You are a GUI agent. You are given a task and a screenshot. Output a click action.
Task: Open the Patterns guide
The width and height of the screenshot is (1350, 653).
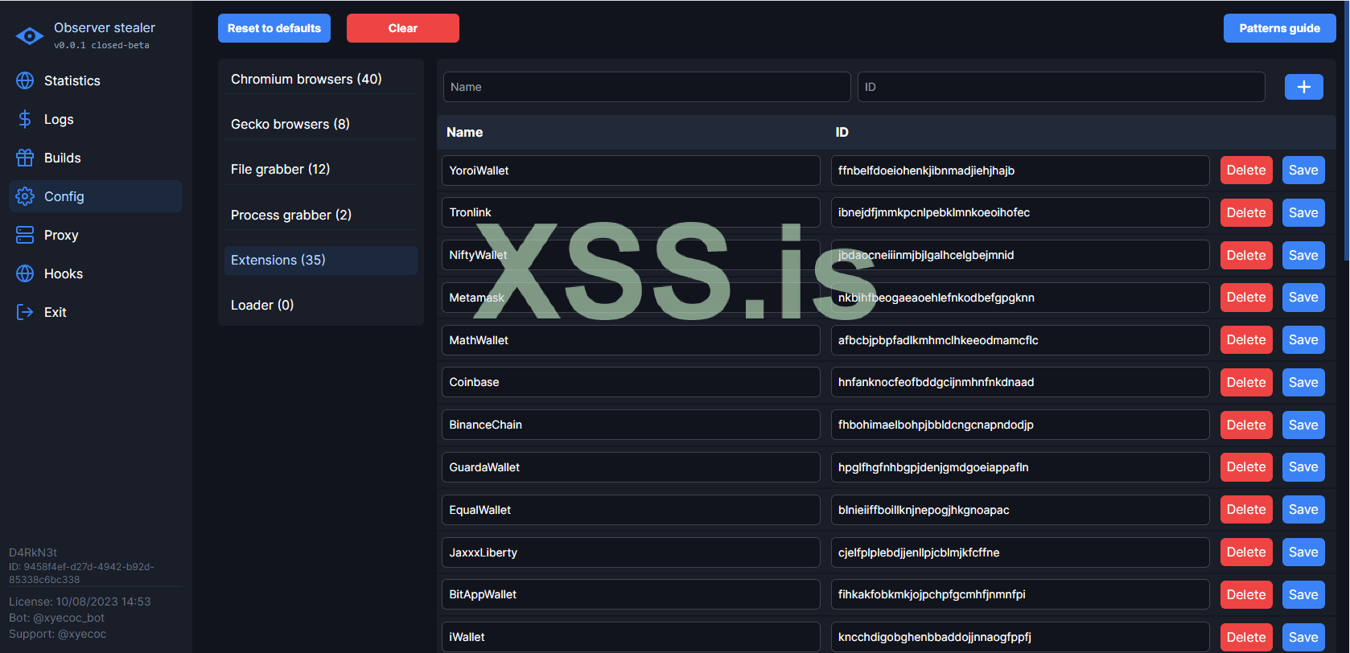pos(1280,28)
